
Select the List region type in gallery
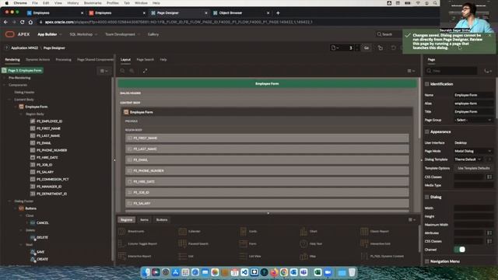(186, 256)
